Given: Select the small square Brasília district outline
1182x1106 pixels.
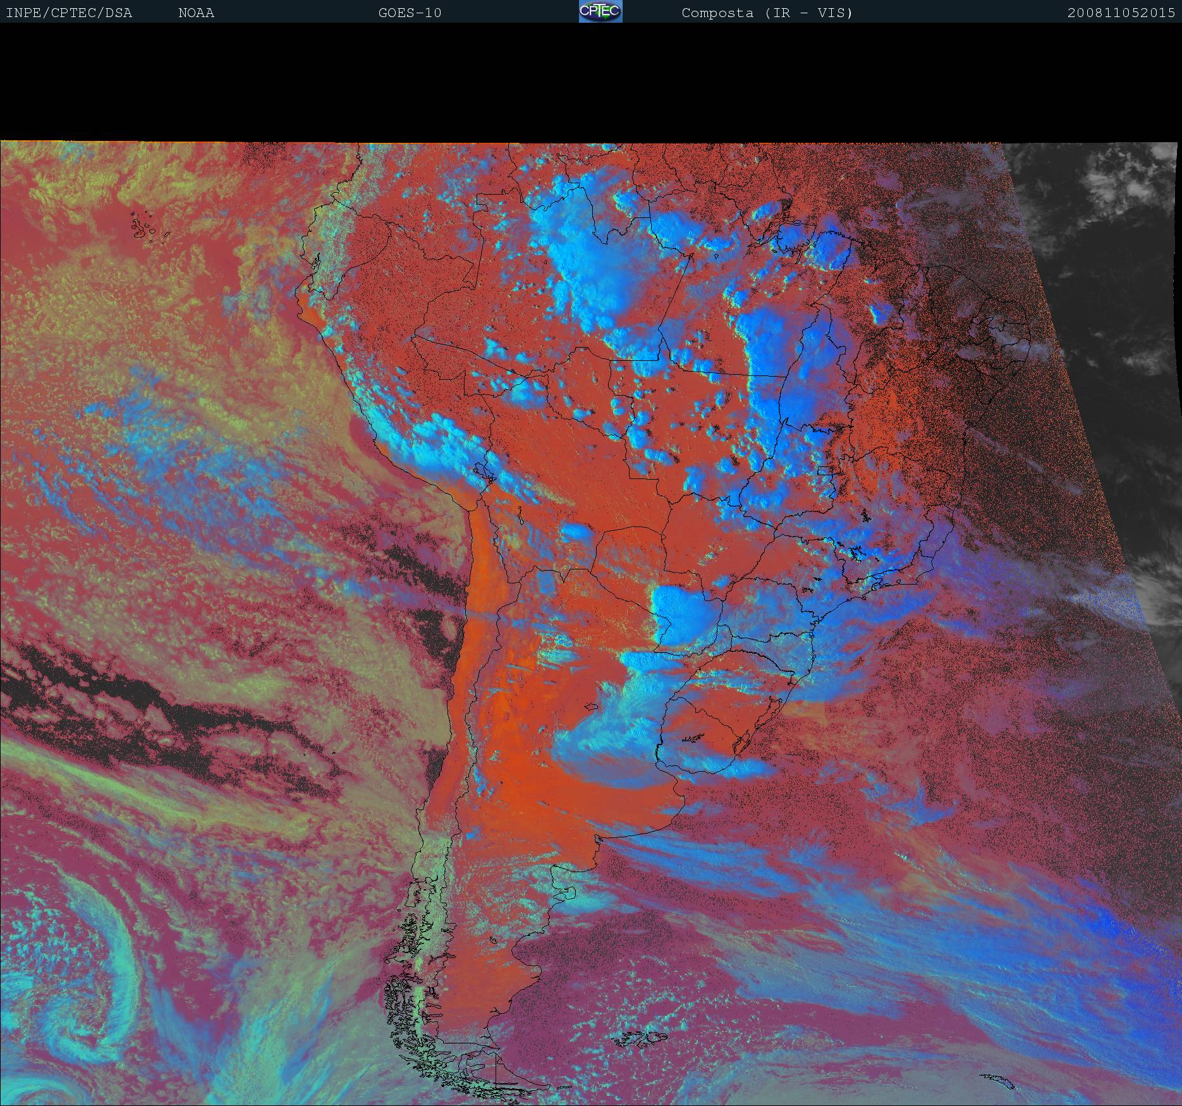Looking at the screenshot, I should click(x=824, y=470).
